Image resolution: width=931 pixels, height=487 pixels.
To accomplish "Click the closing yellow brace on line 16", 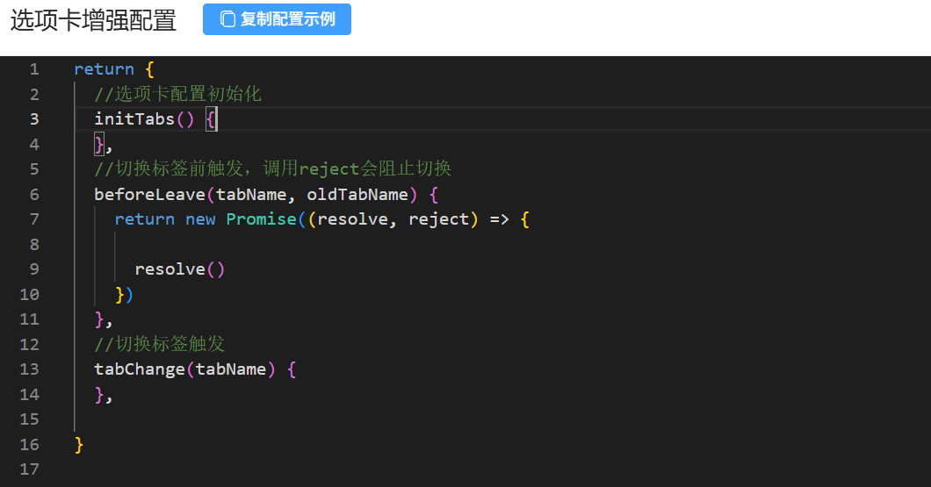I will tap(79, 444).
